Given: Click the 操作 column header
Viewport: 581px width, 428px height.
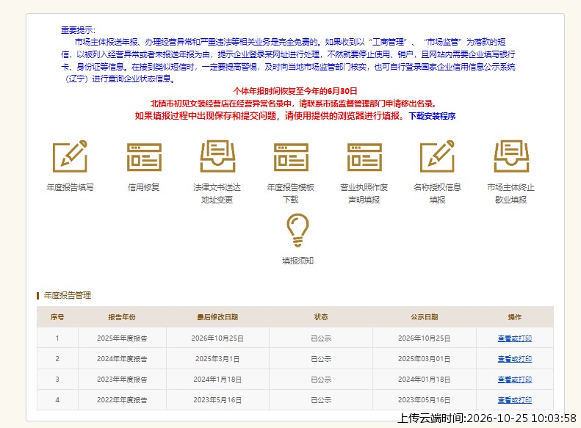Looking at the screenshot, I should (515, 317).
